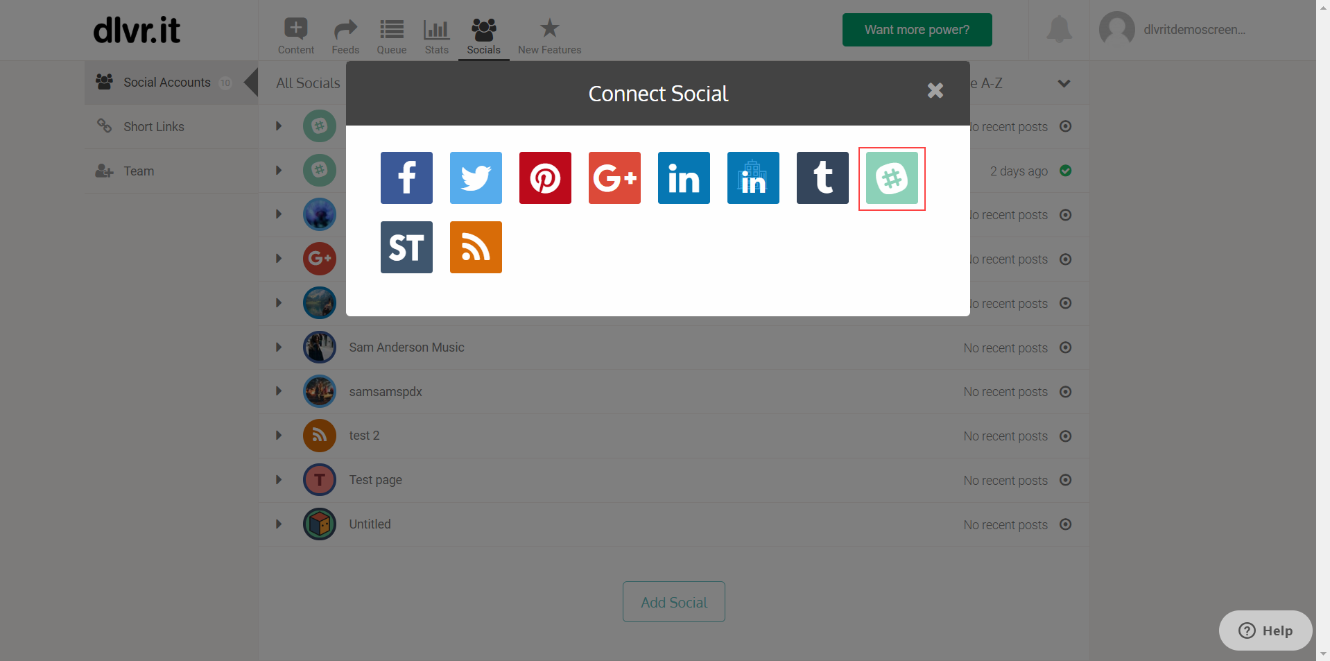Connect a LinkedIn company page
The image size is (1330, 661).
(x=753, y=178)
